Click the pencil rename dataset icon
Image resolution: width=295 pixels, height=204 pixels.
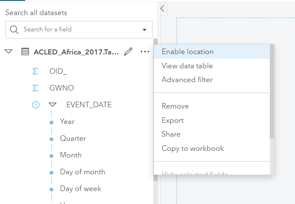coord(129,52)
